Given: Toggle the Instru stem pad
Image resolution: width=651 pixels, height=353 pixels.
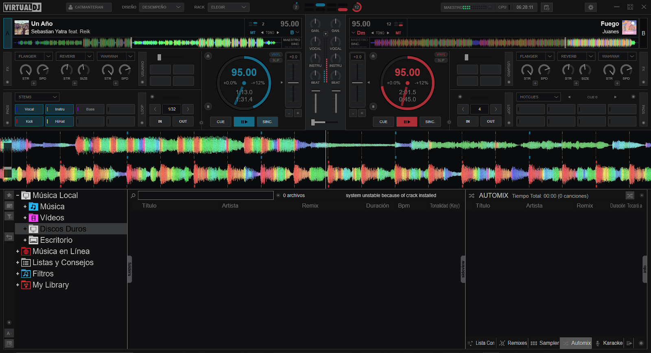Looking at the screenshot, I should (60, 109).
